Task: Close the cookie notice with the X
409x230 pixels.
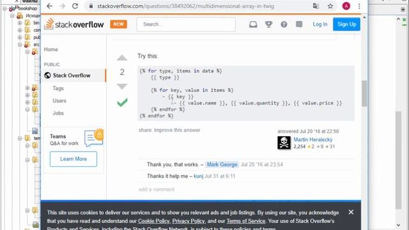Action: click(x=351, y=212)
